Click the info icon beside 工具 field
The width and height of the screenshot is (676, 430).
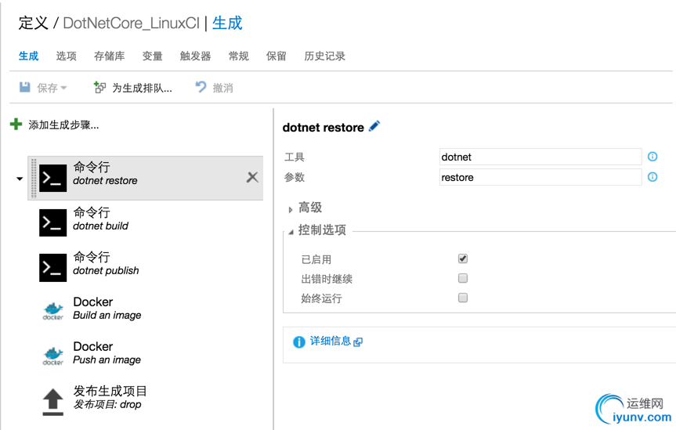tap(653, 157)
